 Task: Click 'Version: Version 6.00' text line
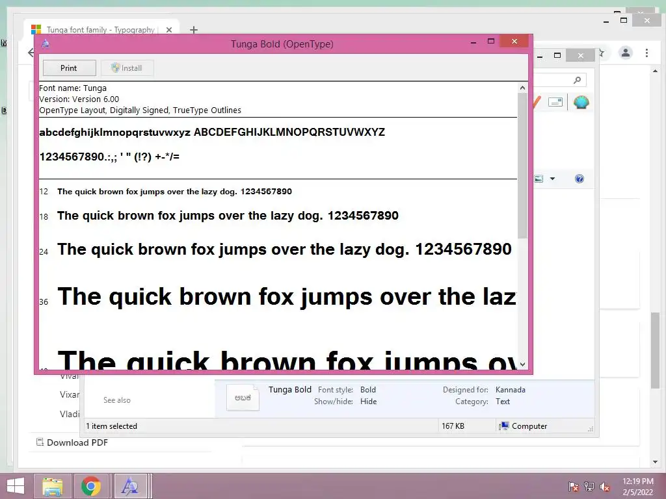pos(79,99)
